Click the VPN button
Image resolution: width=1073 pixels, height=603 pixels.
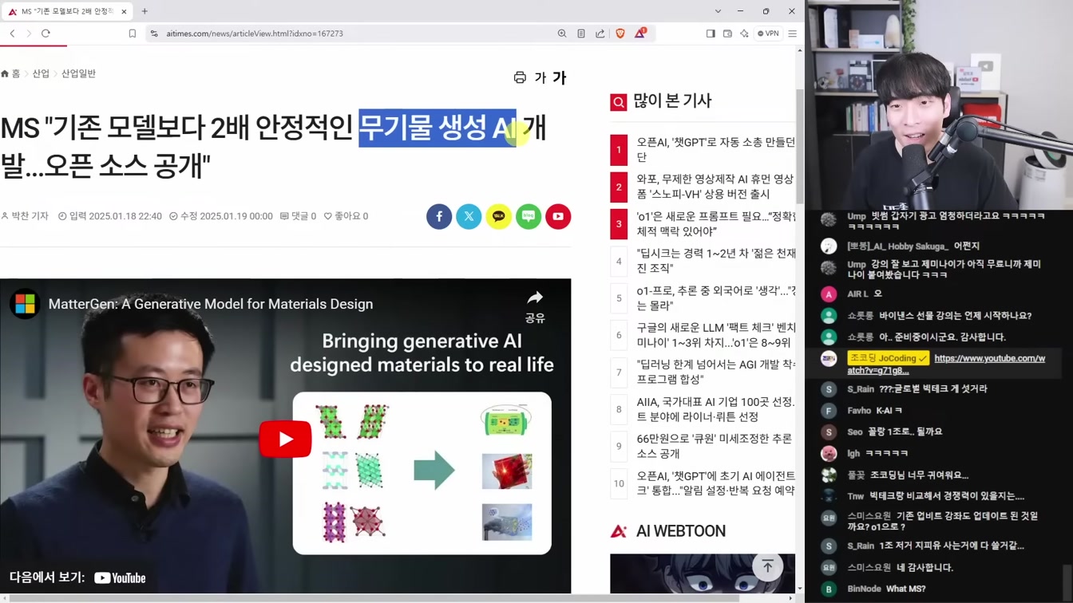coord(769,33)
